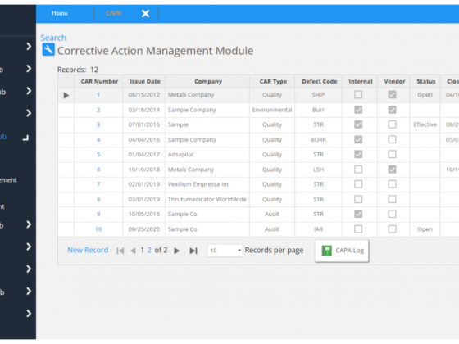
Task: Click the LSH defect code cell
Action: tap(319, 170)
